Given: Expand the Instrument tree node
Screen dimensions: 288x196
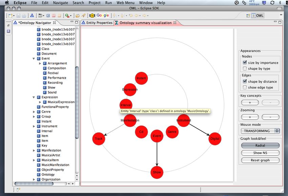Looking at the screenshot, I should [x=34, y=126].
